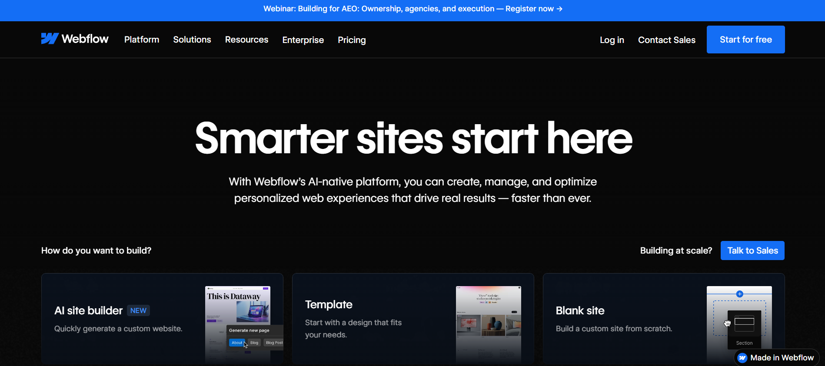The image size is (825, 366).
Task: Click the Log in link
Action: 612,40
